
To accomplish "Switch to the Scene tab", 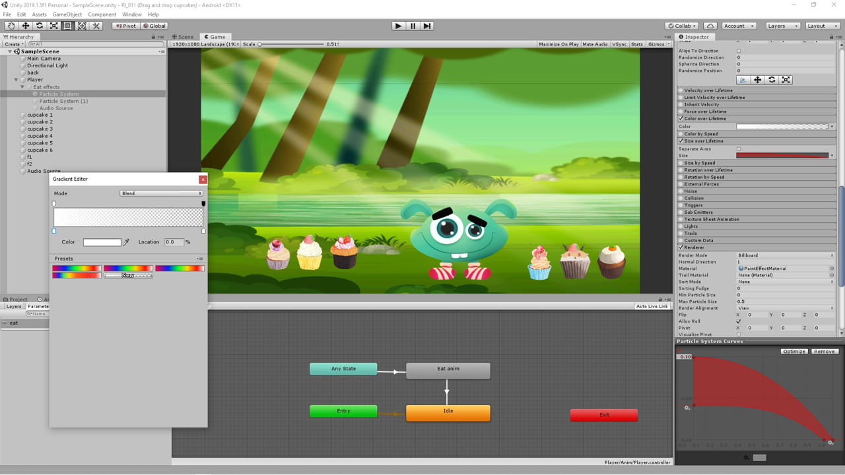I will click(x=184, y=37).
